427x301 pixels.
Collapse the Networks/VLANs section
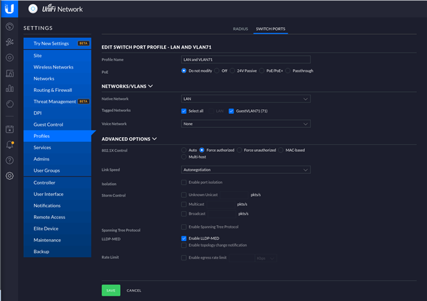pyautogui.click(x=127, y=86)
